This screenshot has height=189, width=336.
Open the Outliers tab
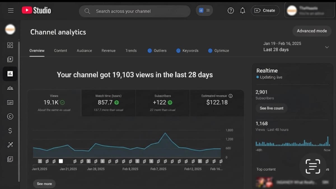click(x=157, y=51)
